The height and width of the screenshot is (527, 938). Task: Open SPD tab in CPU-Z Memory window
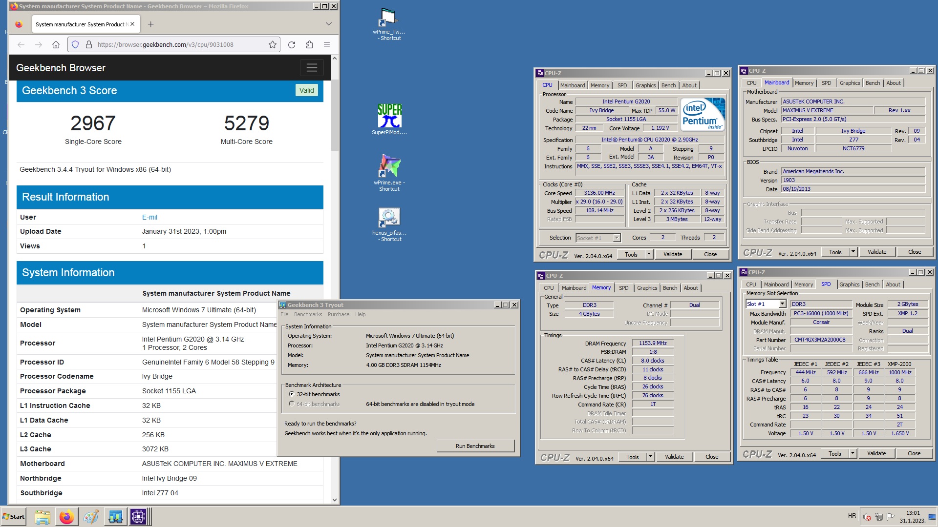pos(623,288)
